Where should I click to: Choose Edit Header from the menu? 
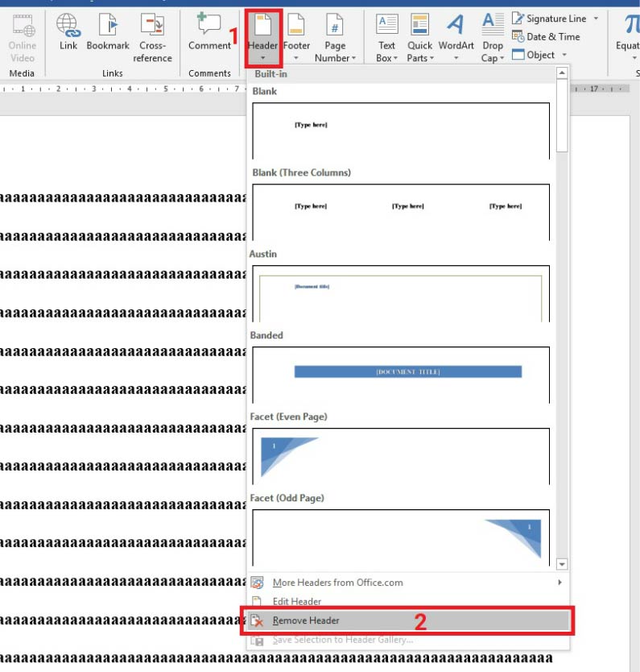[x=297, y=601]
